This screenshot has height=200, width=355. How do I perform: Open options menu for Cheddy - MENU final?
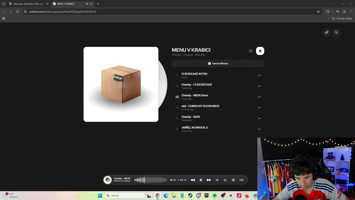(x=259, y=97)
